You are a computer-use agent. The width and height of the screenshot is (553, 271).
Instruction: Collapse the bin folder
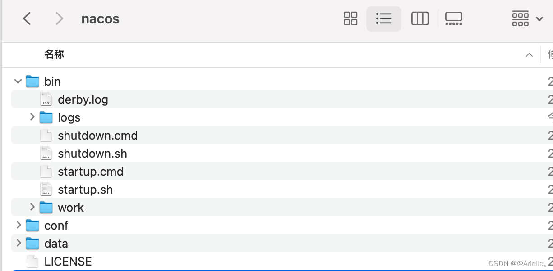pos(18,81)
